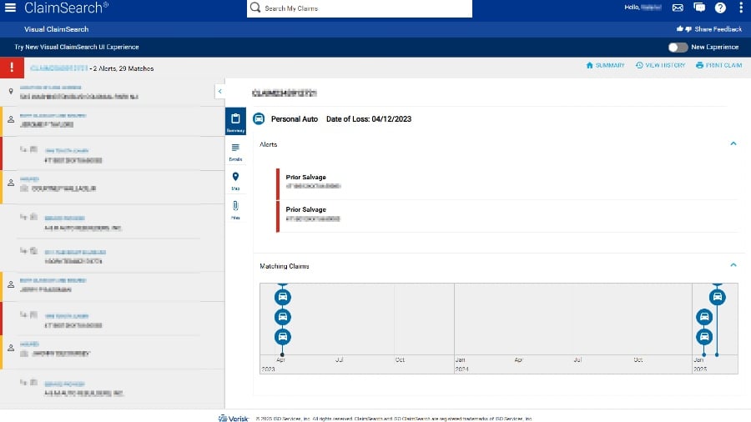Click top-right car marker in 2025

coord(717,297)
